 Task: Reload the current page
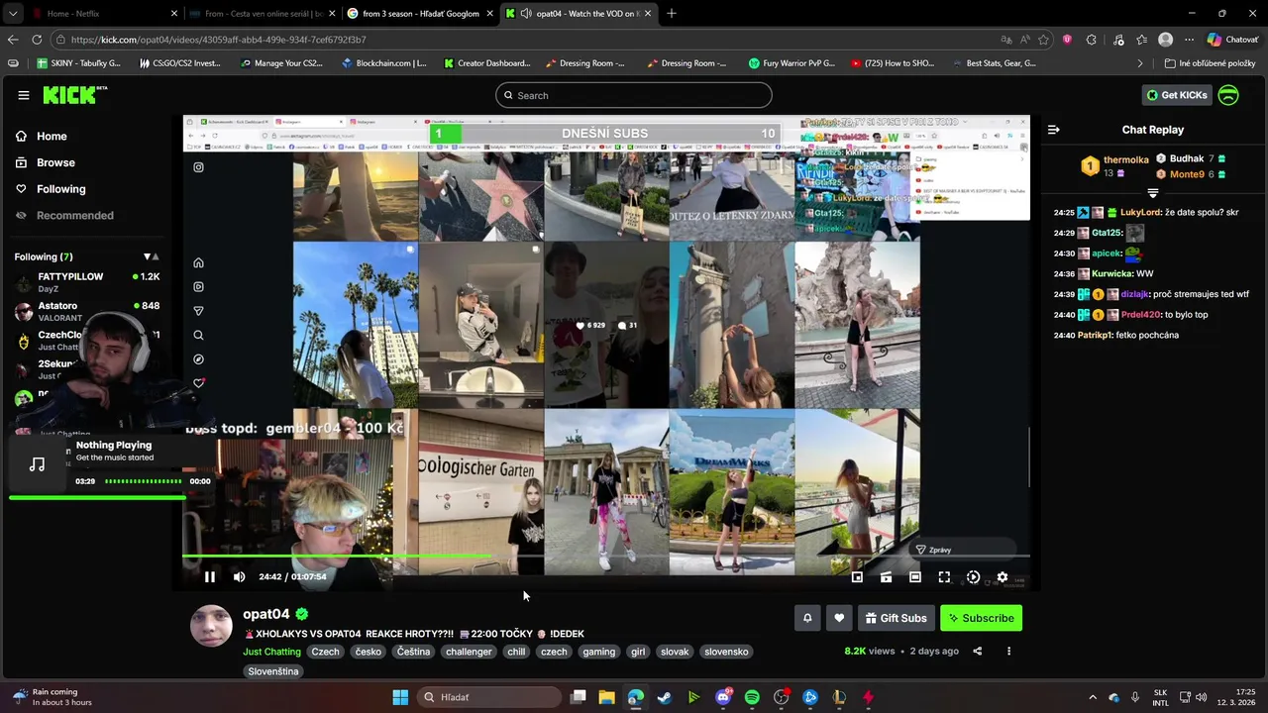coord(37,40)
